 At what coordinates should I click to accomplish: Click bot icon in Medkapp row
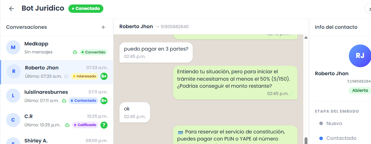(75, 52)
